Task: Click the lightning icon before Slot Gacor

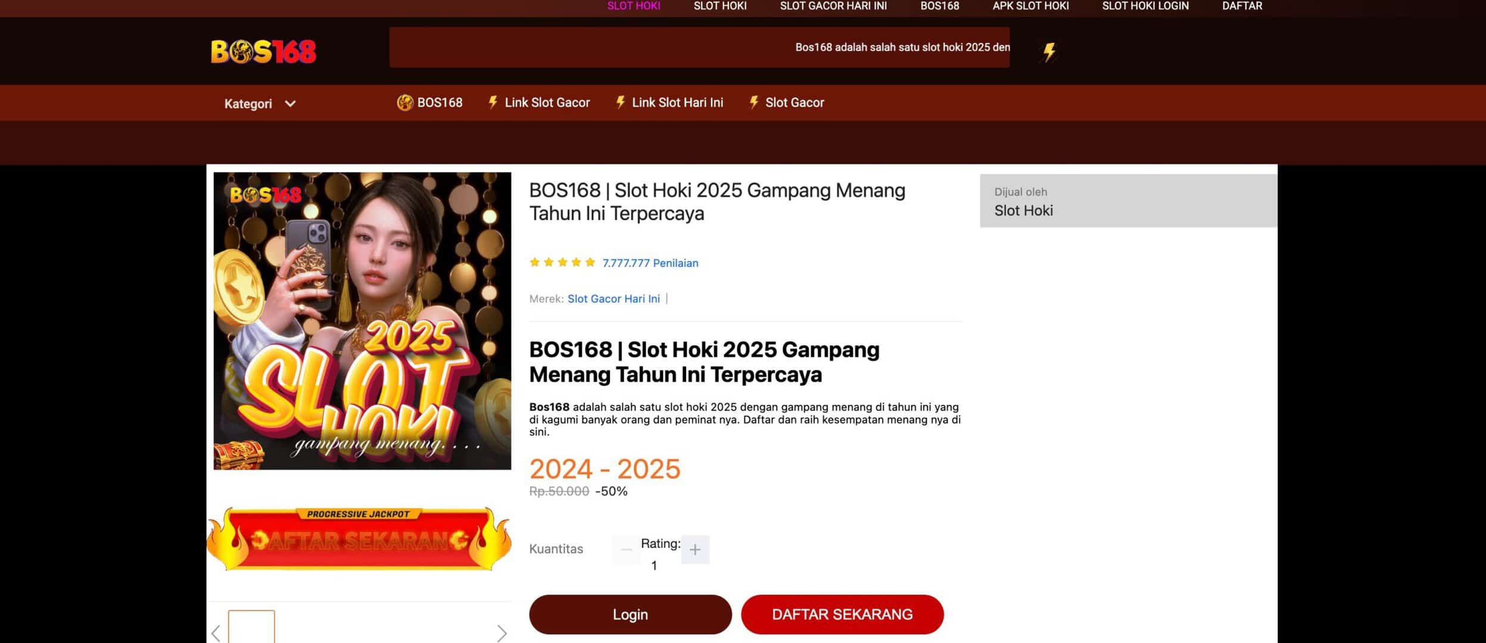Action: click(x=753, y=102)
